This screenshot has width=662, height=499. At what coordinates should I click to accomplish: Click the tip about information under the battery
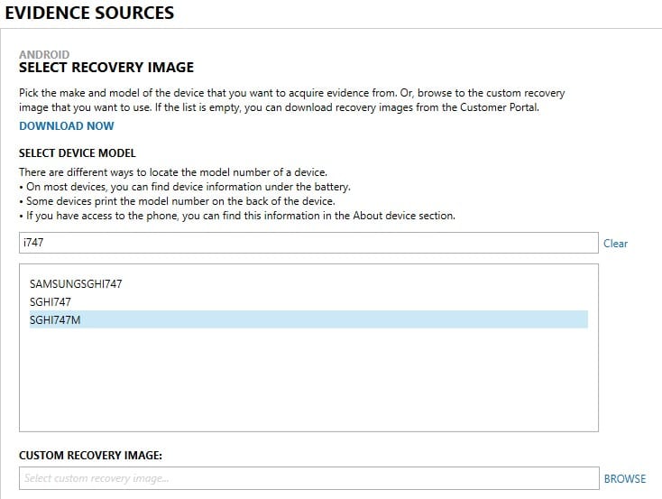[x=185, y=187]
